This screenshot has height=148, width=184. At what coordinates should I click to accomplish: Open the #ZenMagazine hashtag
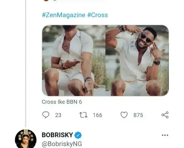pyautogui.click(x=63, y=15)
